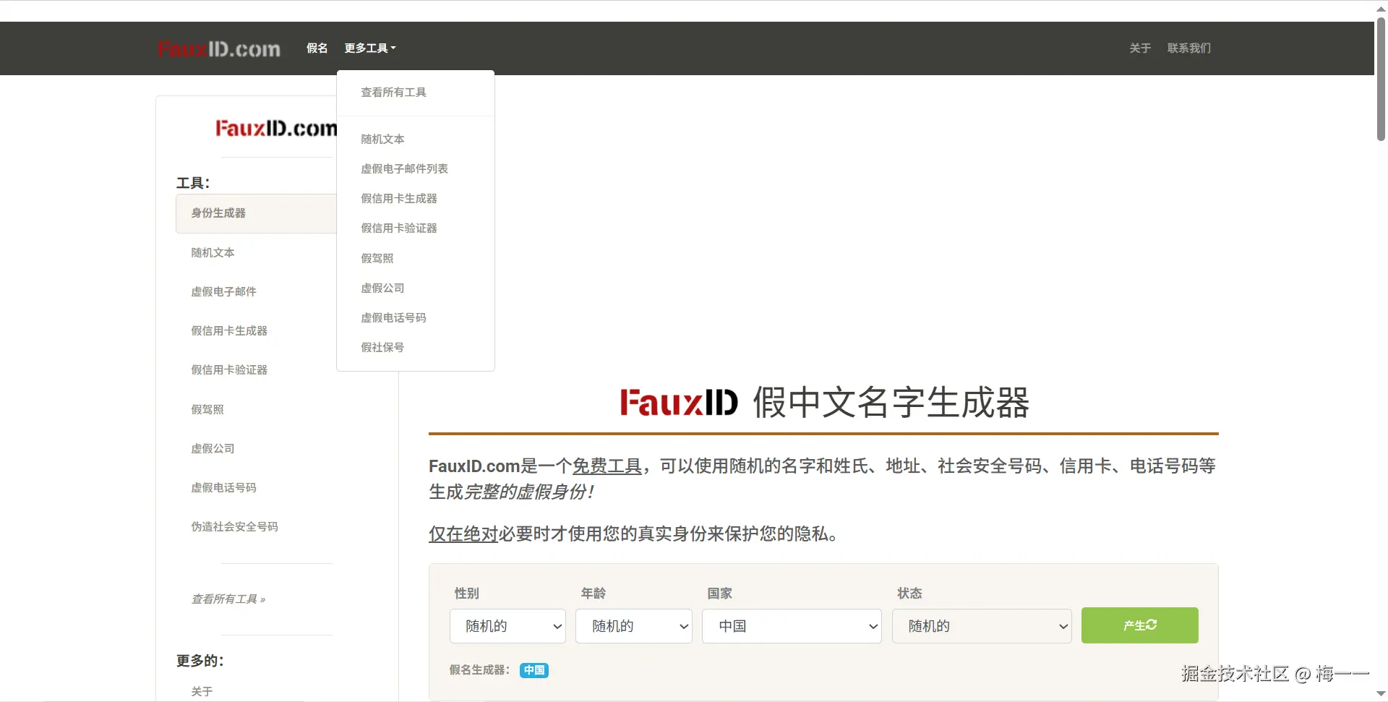Expand the 国家 dropdown showing 中国
Image resolution: width=1388 pixels, height=702 pixels.
(x=792, y=626)
